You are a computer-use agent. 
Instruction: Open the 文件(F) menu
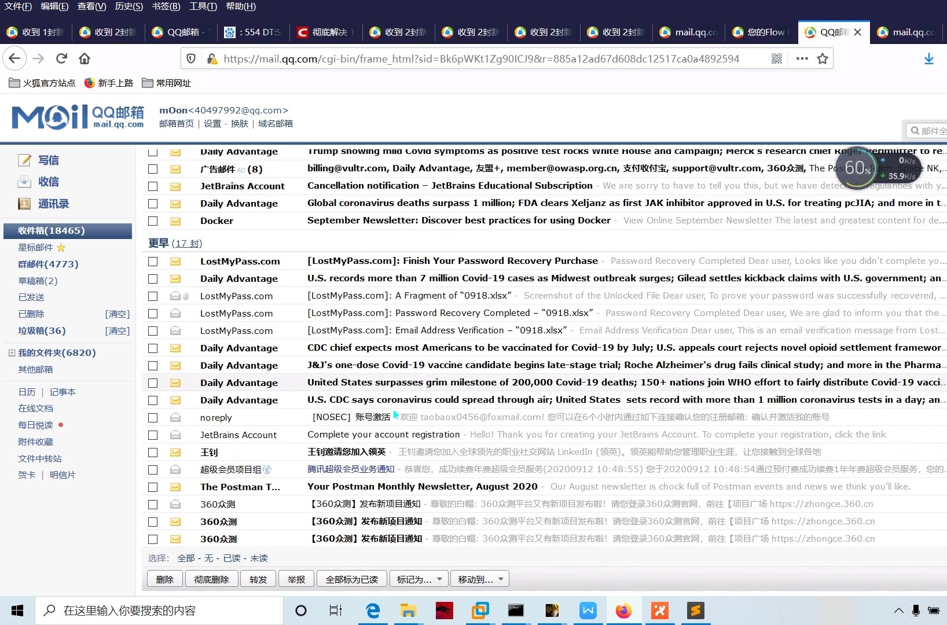(18, 6)
